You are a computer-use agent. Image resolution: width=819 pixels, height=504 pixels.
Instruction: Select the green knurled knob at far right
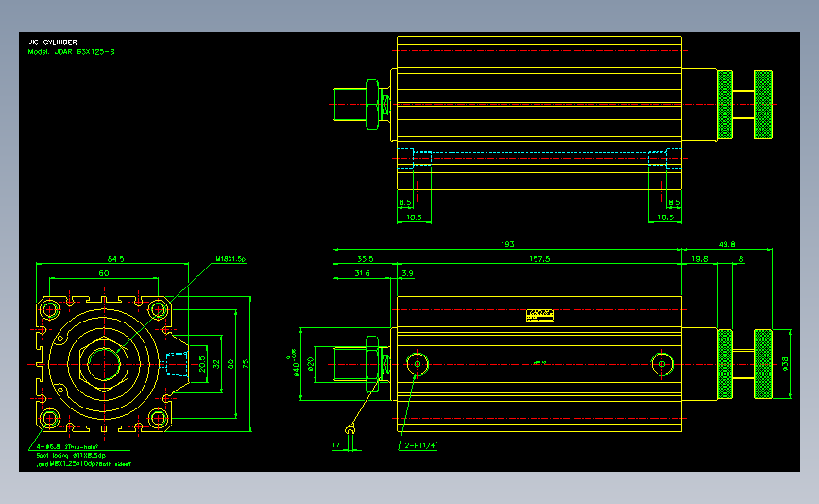click(x=763, y=364)
